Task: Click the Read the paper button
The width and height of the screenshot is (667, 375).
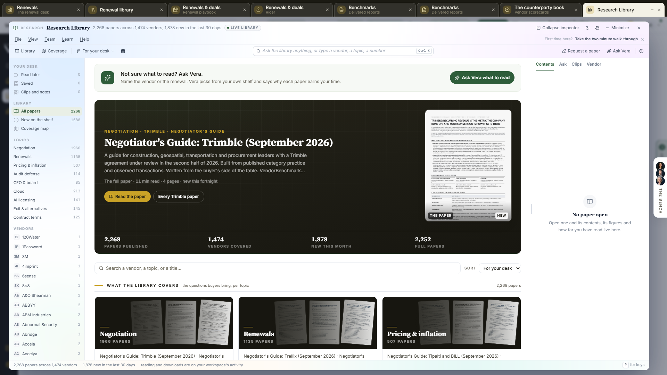Action: click(x=127, y=197)
